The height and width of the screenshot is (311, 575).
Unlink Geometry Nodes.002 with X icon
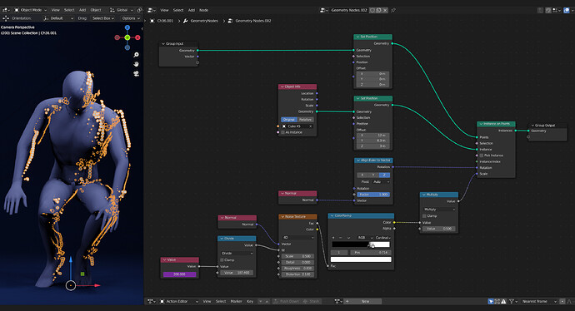click(x=385, y=10)
